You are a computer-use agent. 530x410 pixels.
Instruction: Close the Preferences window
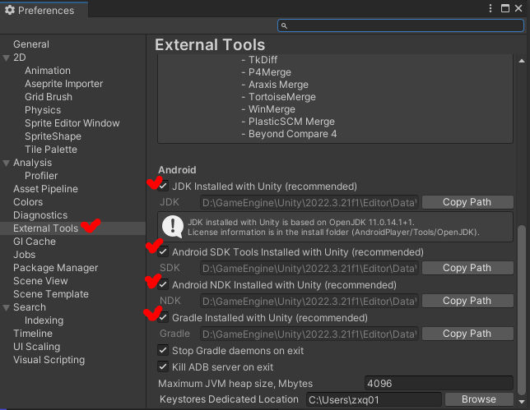518,8
